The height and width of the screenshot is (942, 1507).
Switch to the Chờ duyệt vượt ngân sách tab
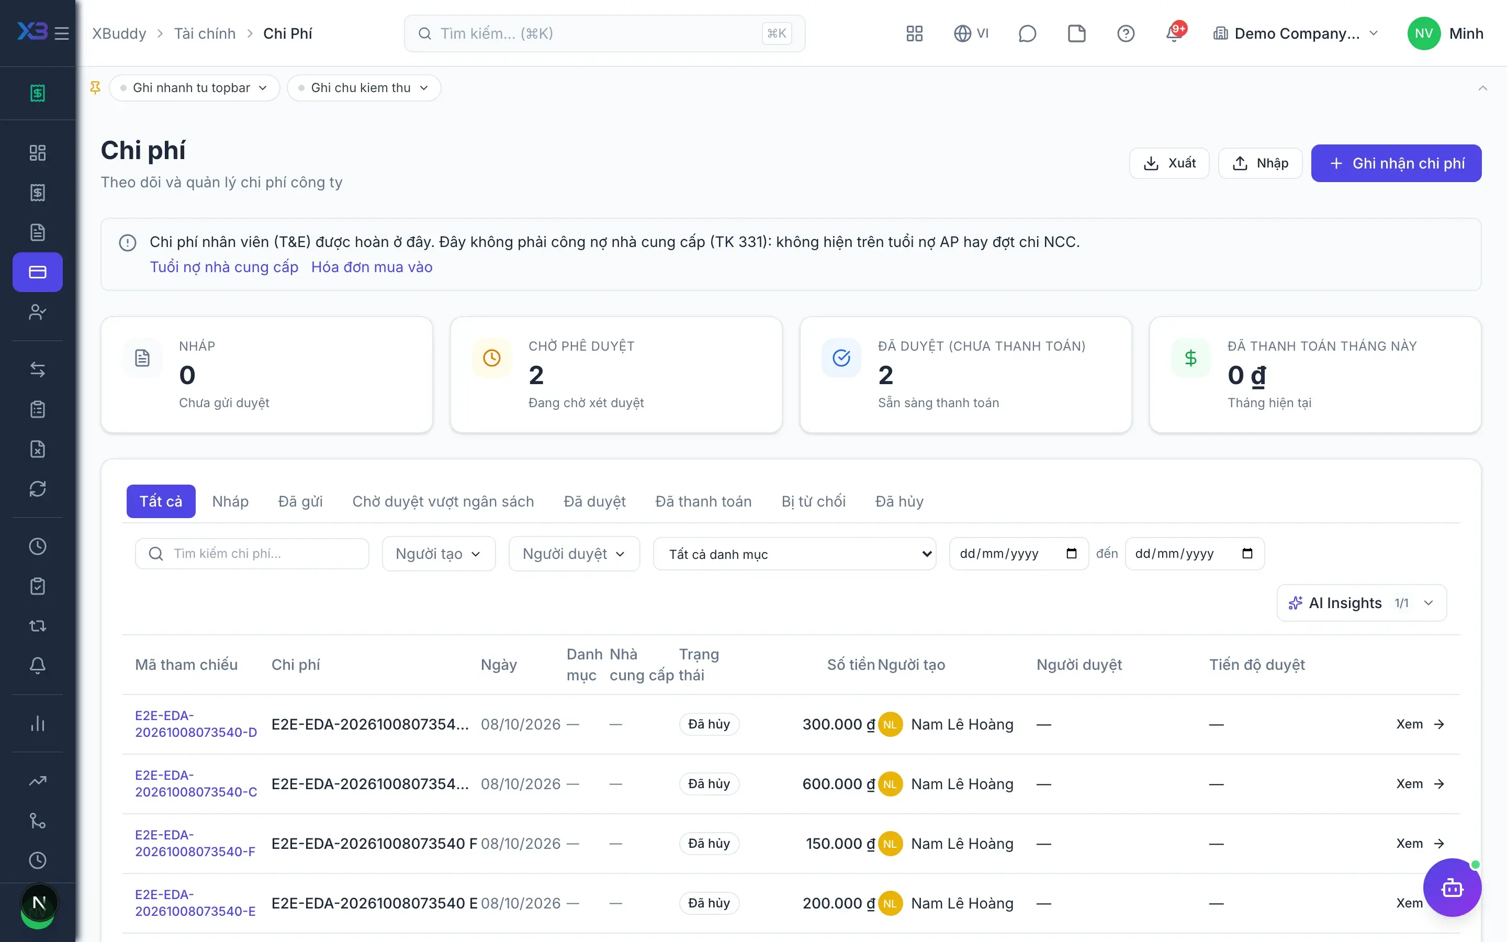click(x=443, y=501)
